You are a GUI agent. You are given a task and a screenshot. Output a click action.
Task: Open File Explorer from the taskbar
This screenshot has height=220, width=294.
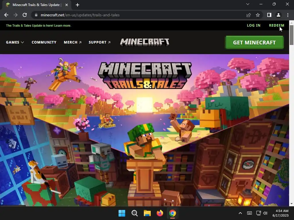point(147,213)
